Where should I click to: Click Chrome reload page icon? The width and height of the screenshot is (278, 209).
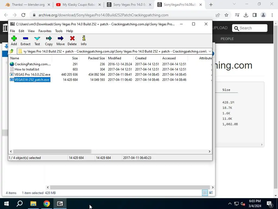(x=23, y=15)
